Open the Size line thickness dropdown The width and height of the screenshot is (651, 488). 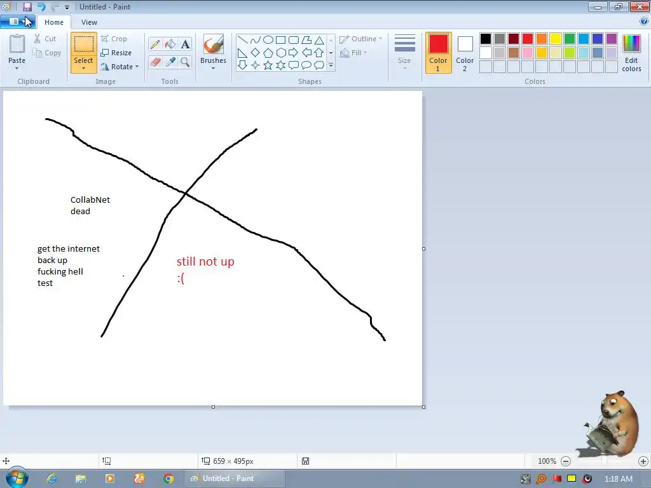(404, 52)
